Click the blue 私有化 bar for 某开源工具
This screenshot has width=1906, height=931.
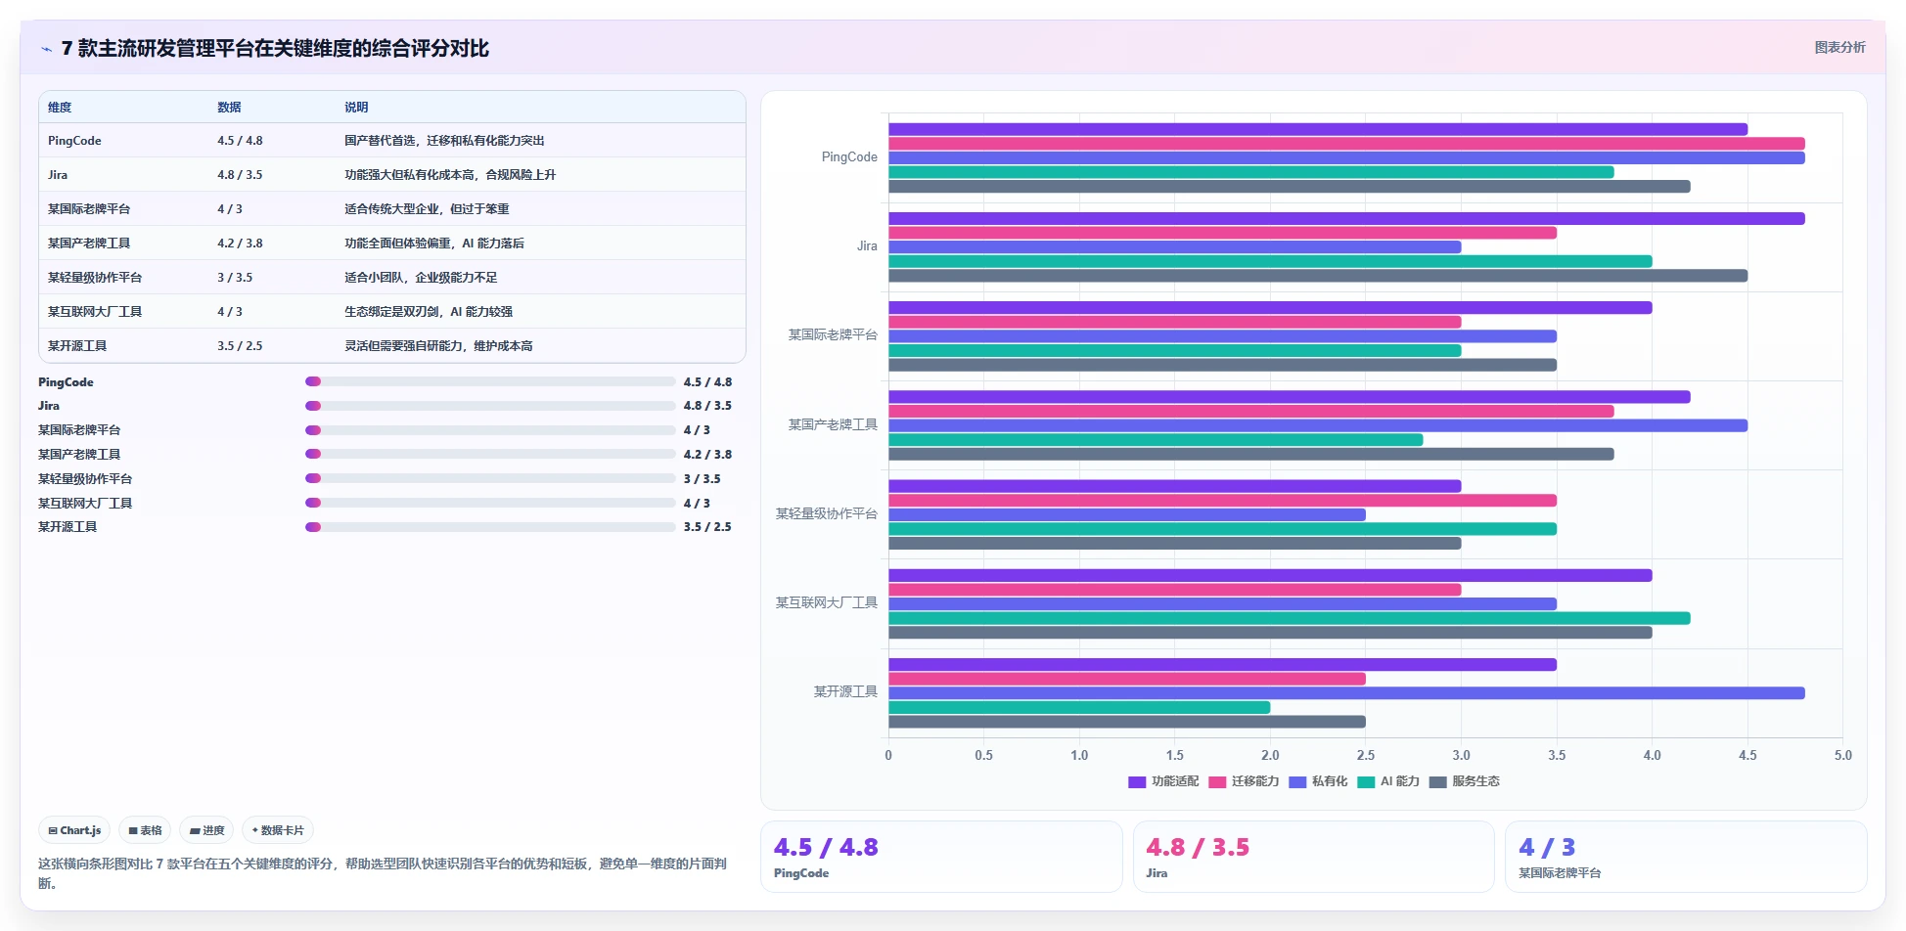pyautogui.click(x=1346, y=693)
